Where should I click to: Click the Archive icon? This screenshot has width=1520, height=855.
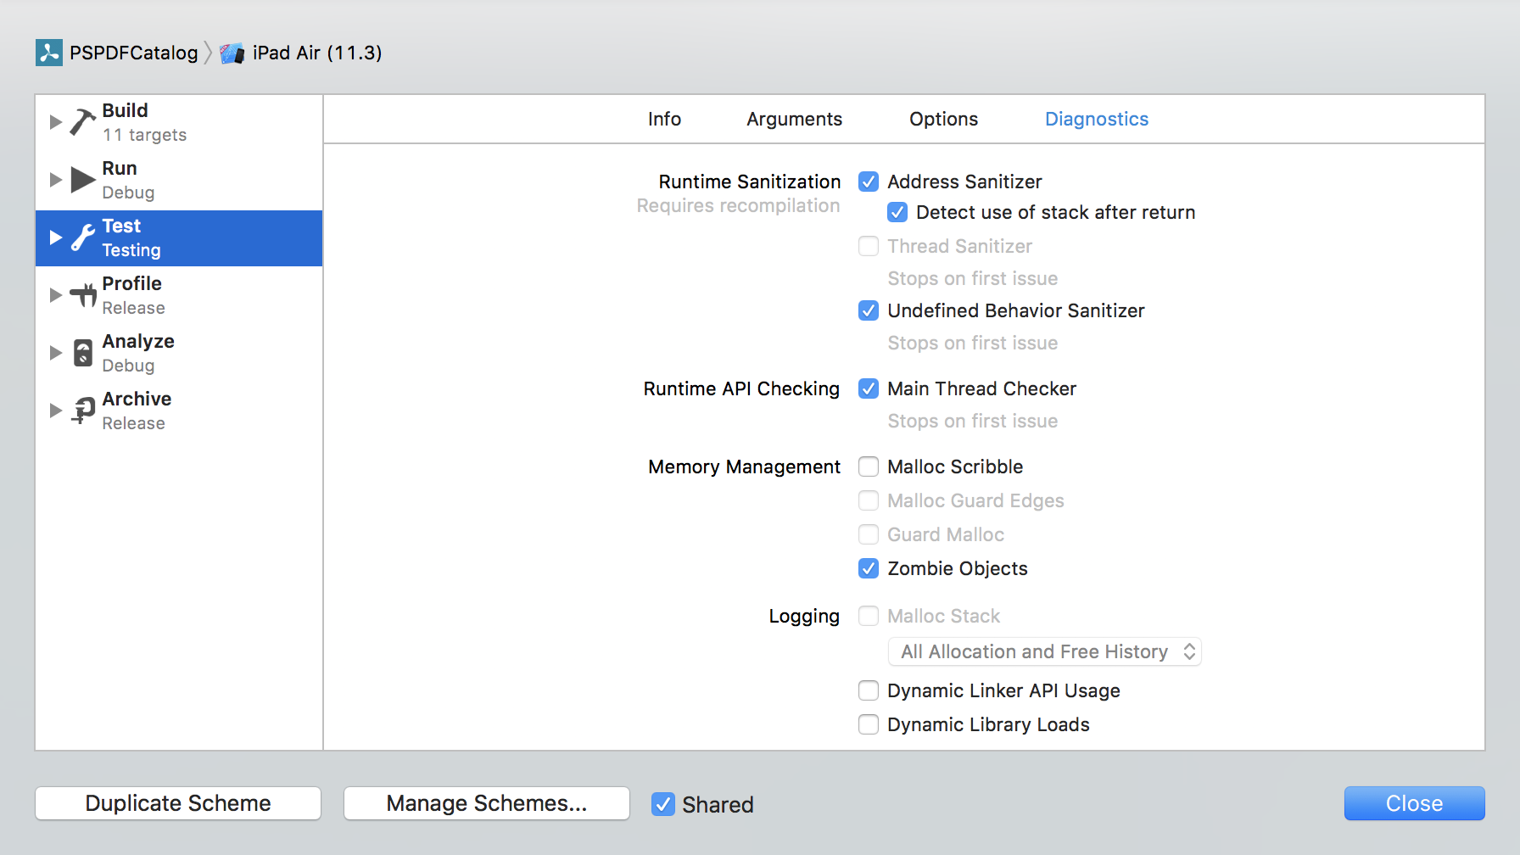[82, 410]
